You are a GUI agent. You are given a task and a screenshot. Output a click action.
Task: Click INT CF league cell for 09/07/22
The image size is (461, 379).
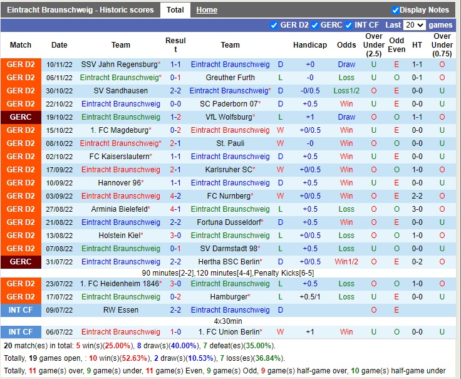pos(21,310)
